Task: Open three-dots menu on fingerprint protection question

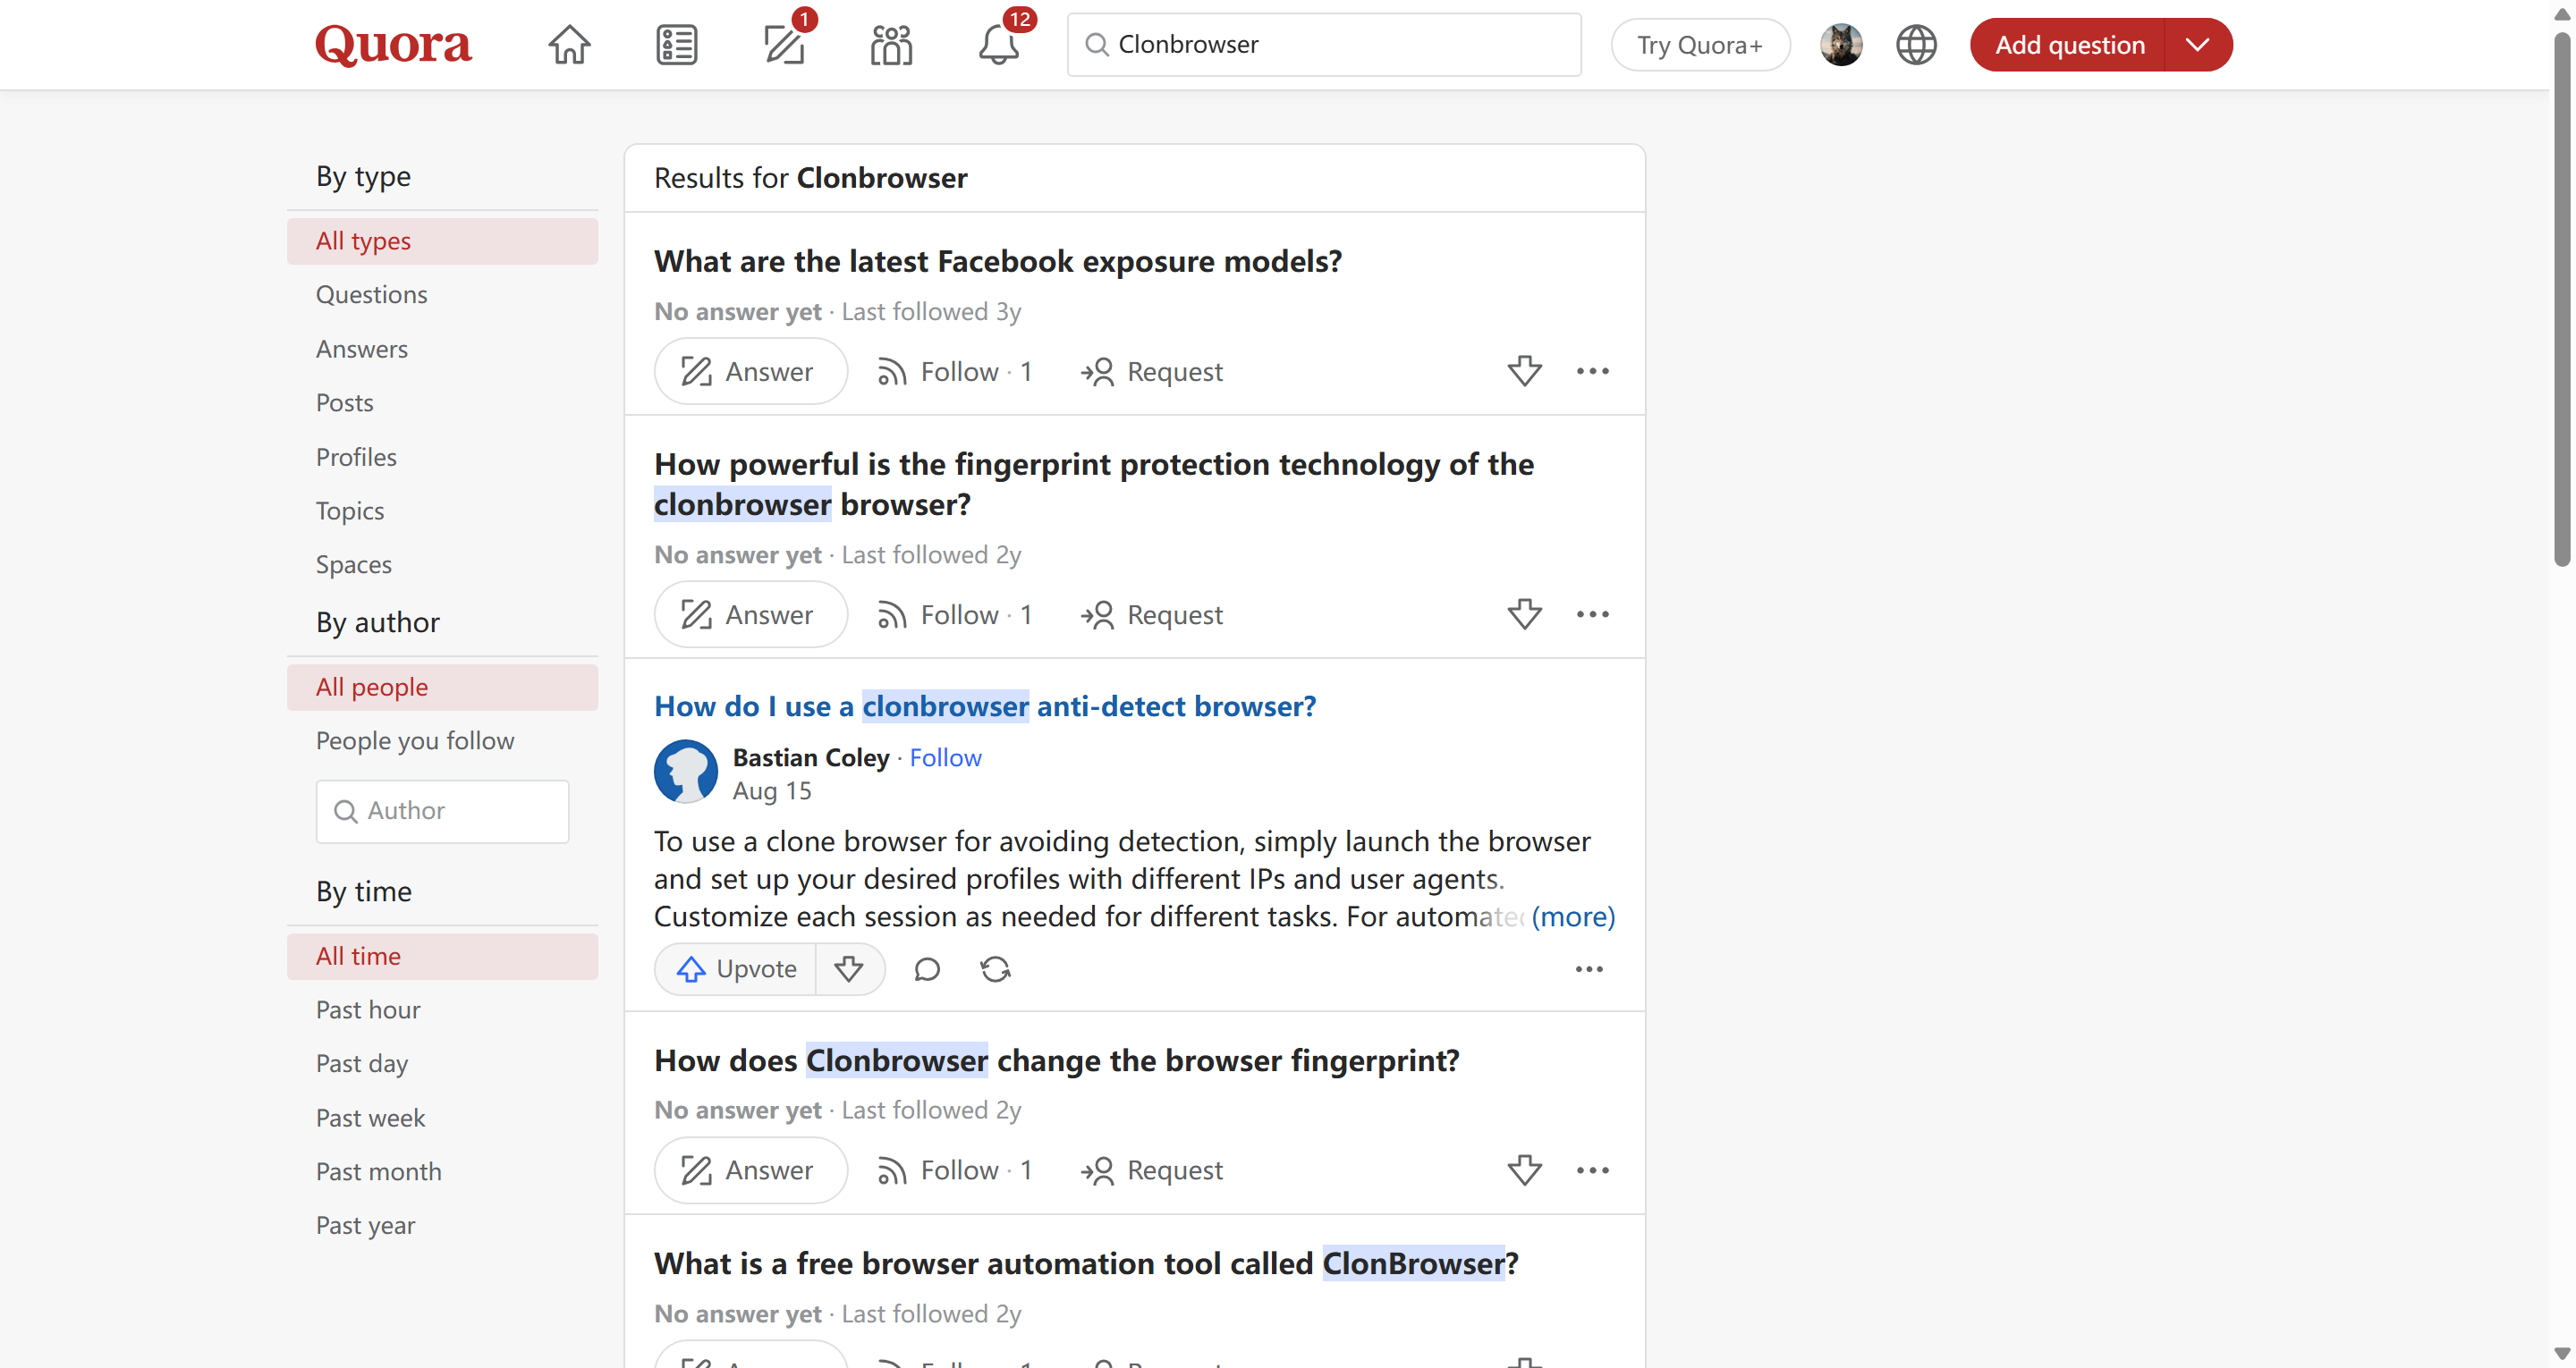Action: tap(1592, 614)
